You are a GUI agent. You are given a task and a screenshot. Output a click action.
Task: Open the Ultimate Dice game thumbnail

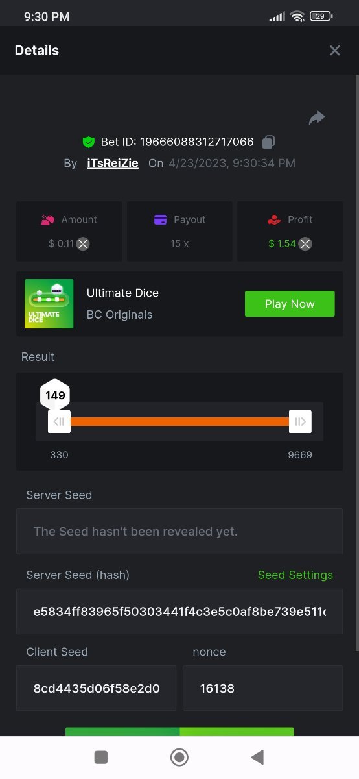click(x=49, y=304)
